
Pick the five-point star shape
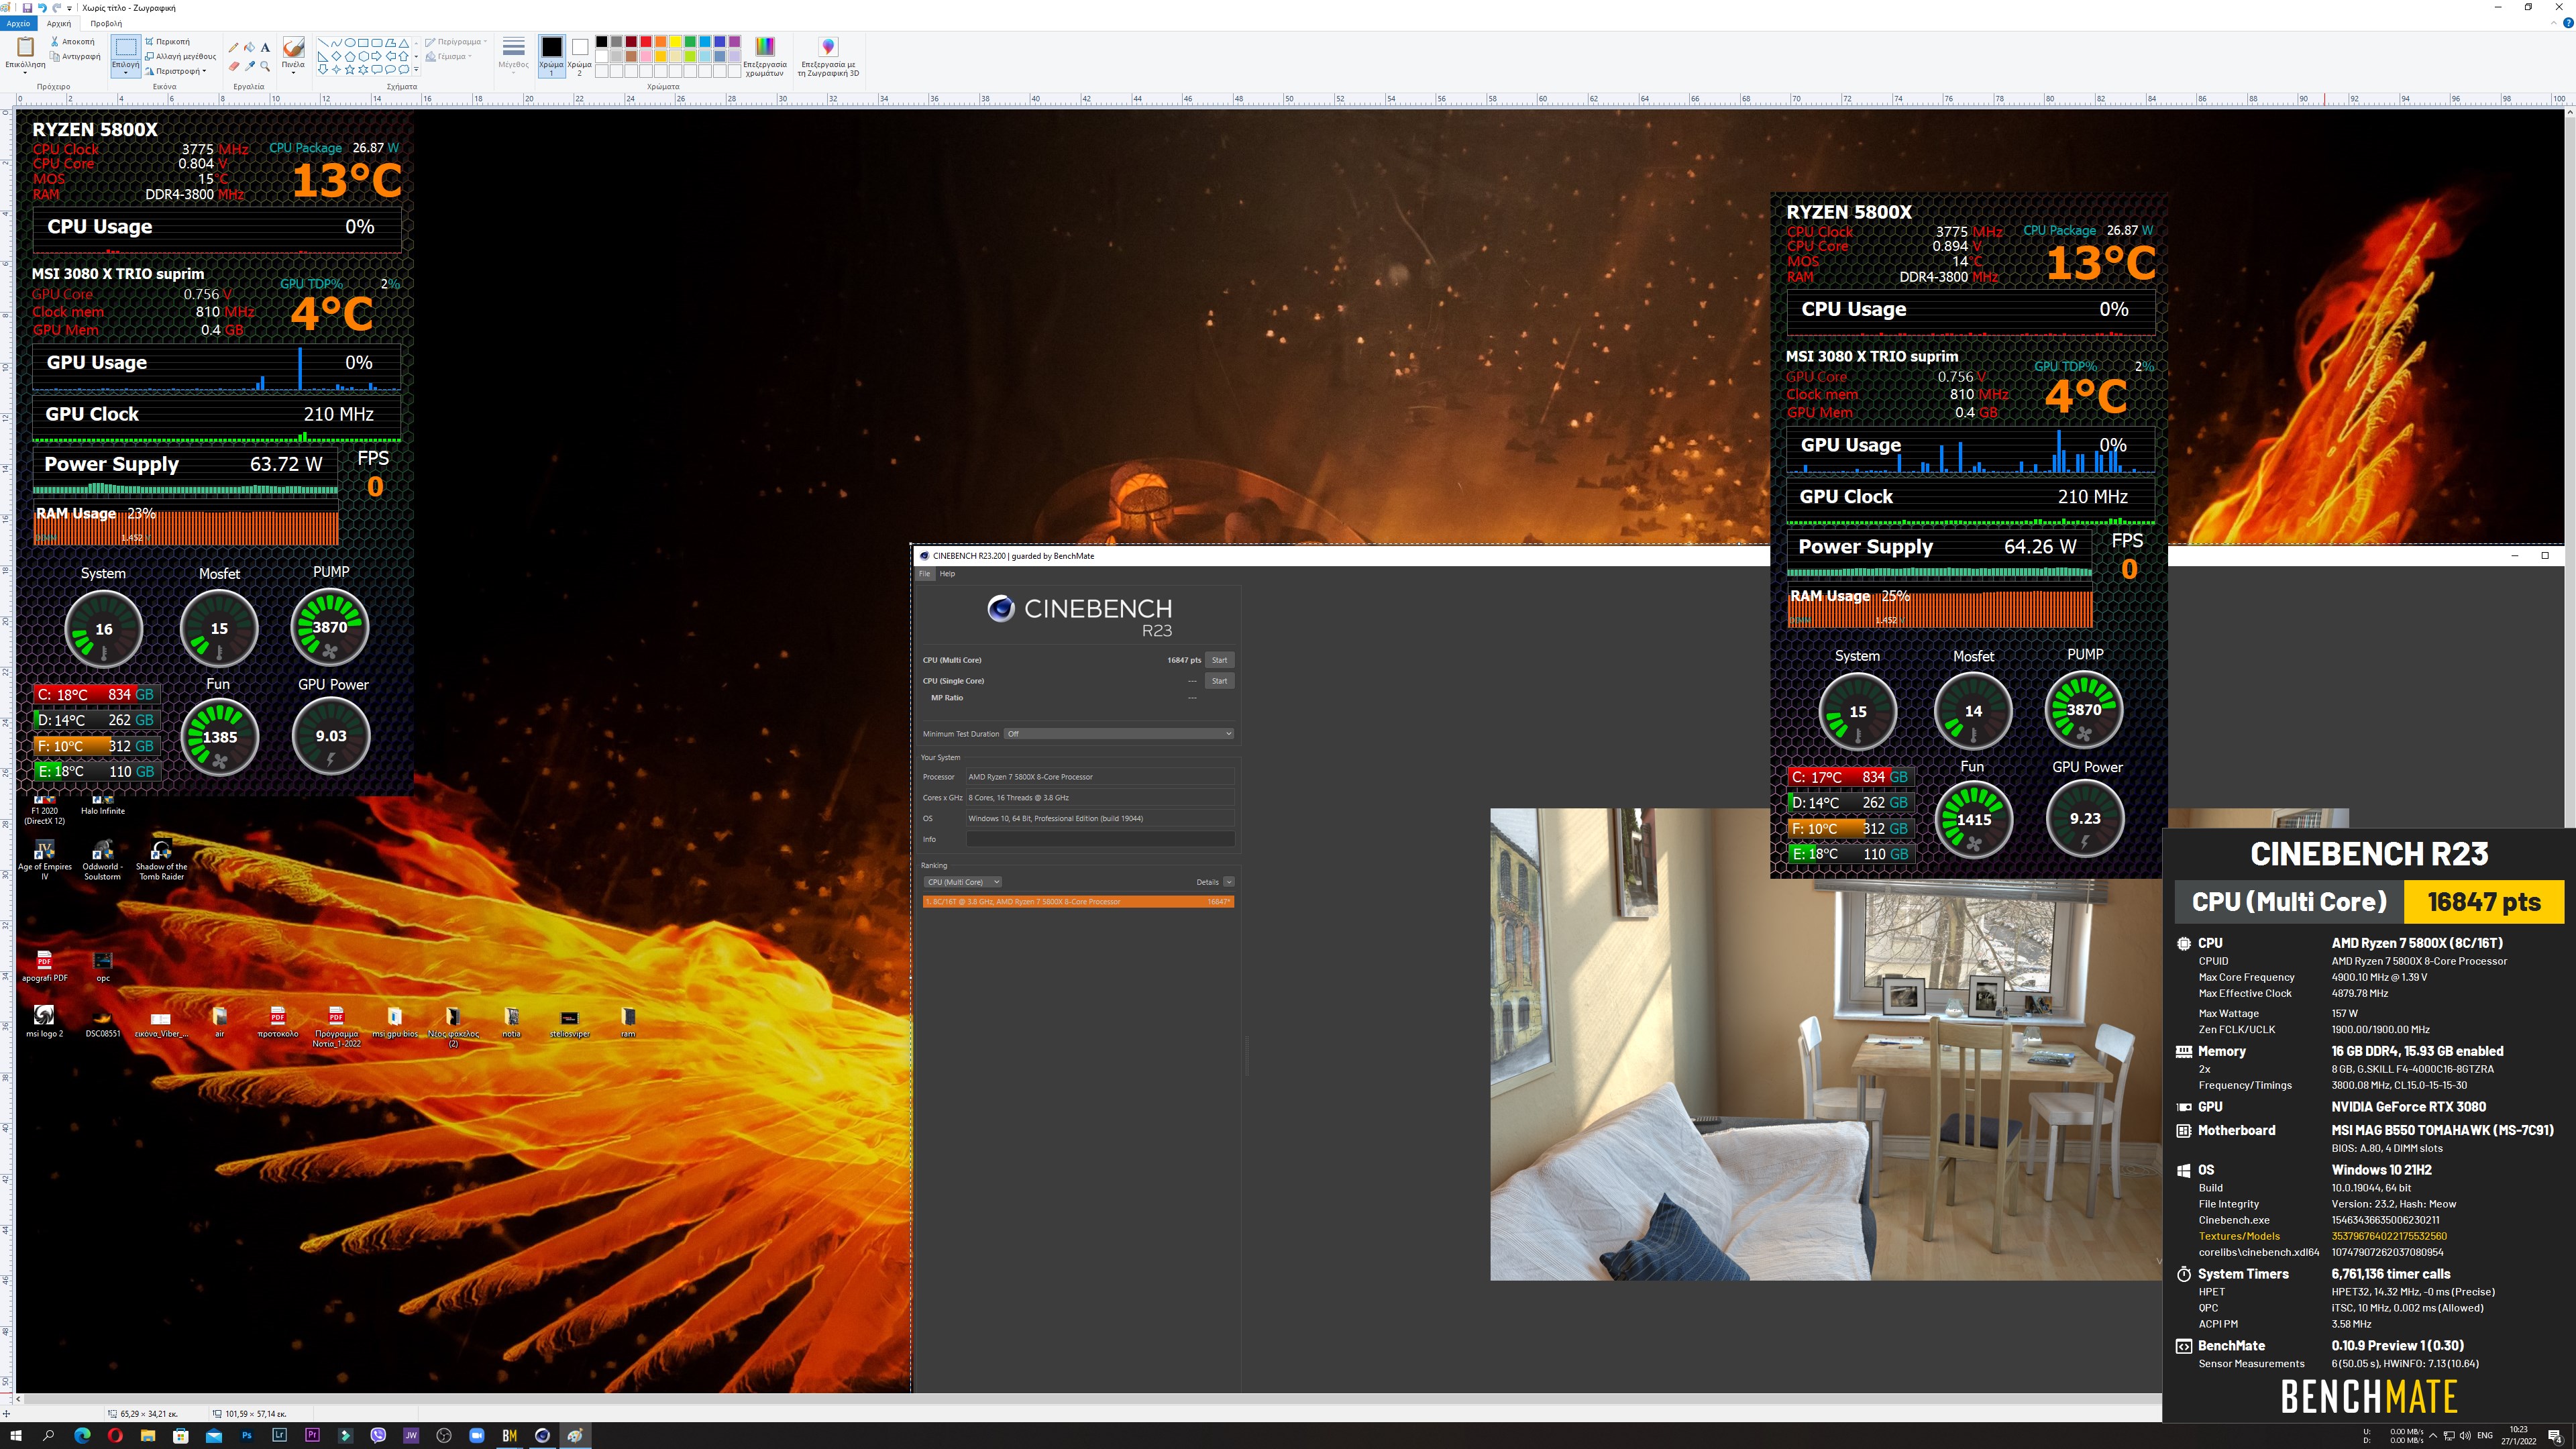click(x=349, y=69)
